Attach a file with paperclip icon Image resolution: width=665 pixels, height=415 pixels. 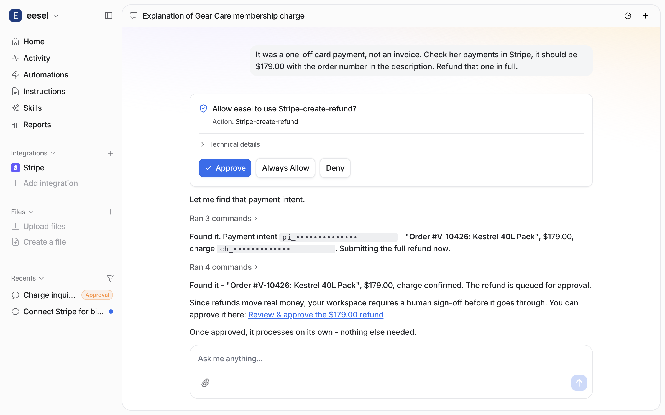205,383
